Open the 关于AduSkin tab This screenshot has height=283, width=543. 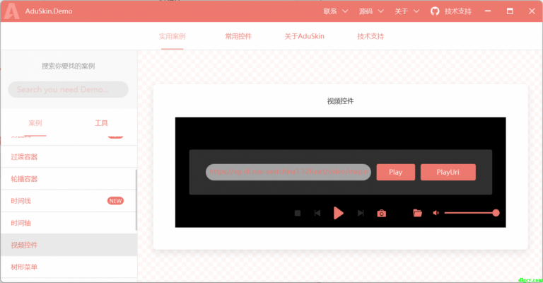(x=304, y=36)
